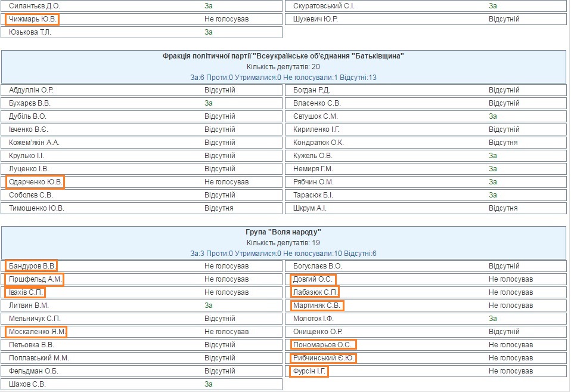Open the Пономарьов О.С. entry
This screenshot has width=571, height=392.
324,345
